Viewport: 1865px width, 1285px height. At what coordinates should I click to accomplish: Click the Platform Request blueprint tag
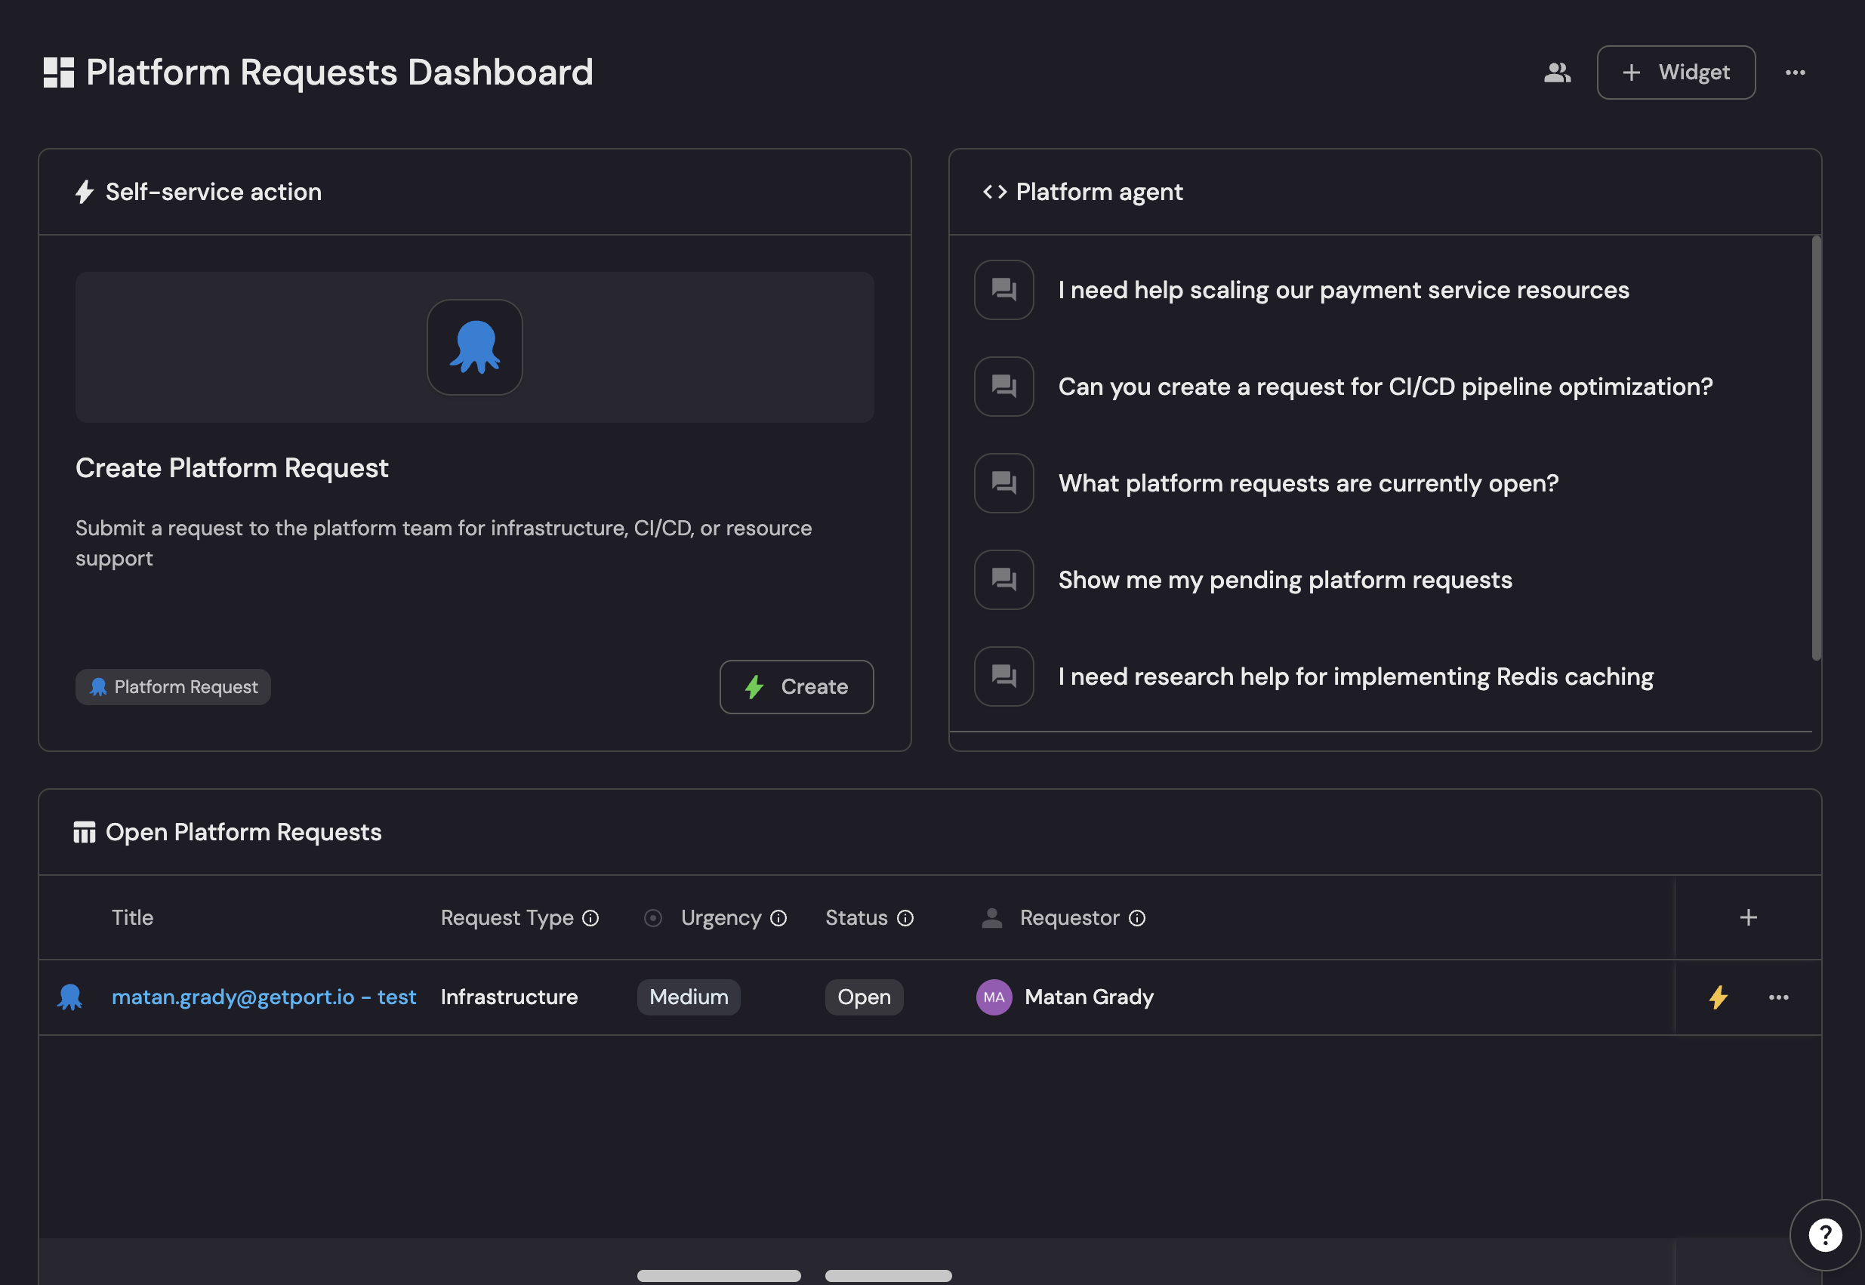173,687
